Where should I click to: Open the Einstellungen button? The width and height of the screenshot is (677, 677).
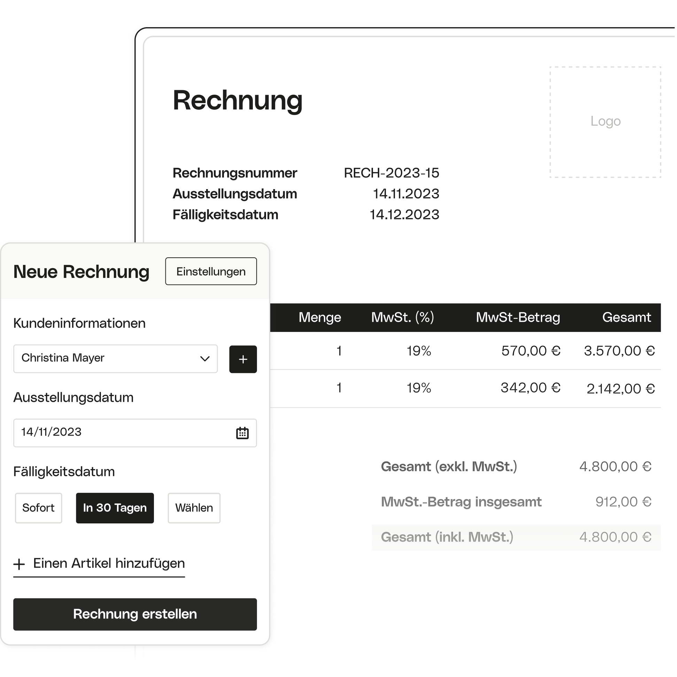click(211, 271)
